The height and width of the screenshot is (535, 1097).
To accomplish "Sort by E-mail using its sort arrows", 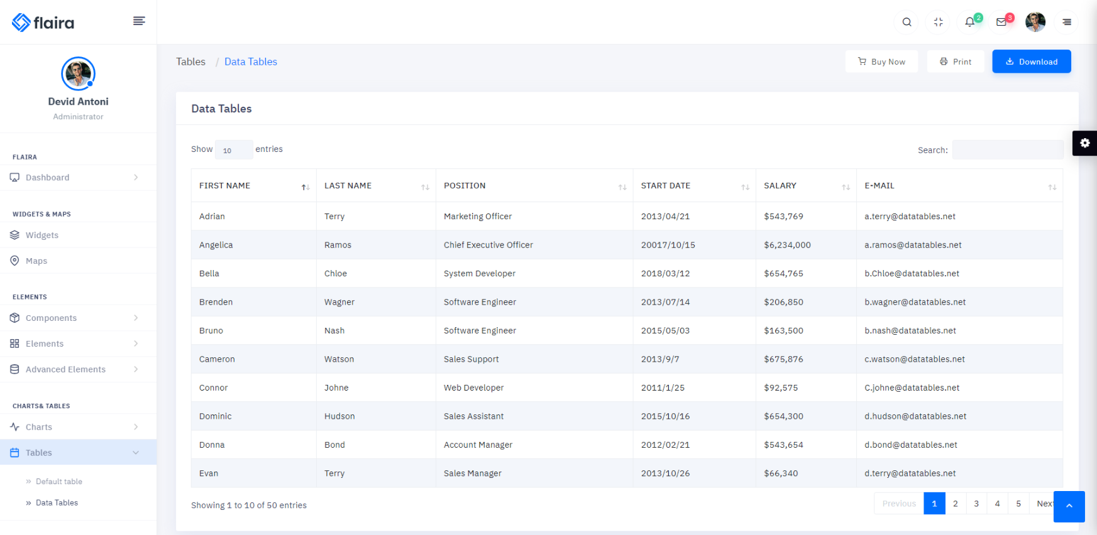I will [1052, 187].
